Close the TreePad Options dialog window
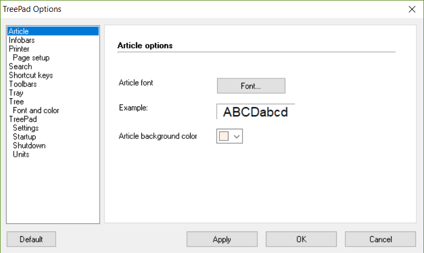Screen dimensions: 424x253 pos(411,9)
